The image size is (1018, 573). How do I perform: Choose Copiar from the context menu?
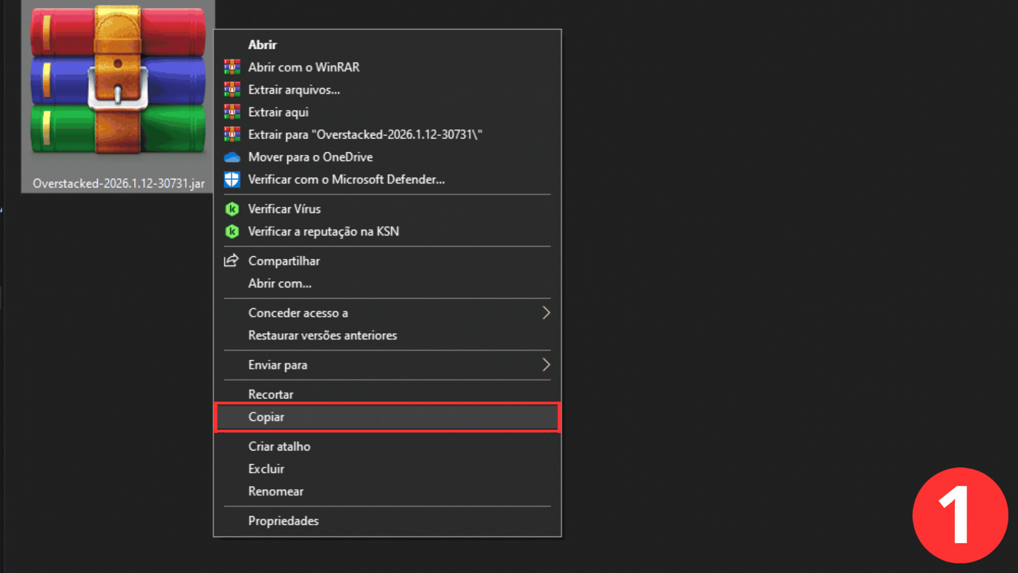(266, 417)
